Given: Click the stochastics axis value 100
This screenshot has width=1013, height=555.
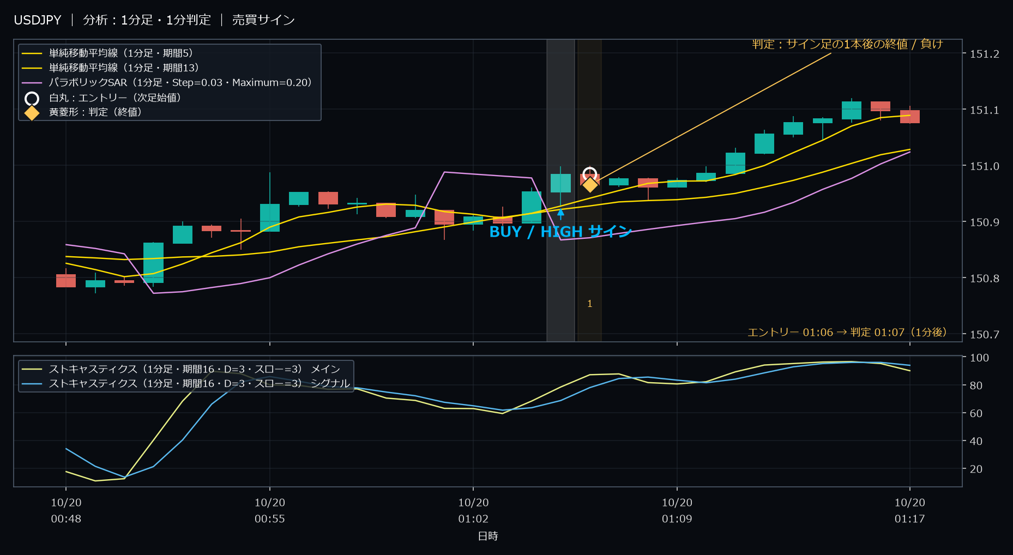Looking at the screenshot, I should click(979, 358).
